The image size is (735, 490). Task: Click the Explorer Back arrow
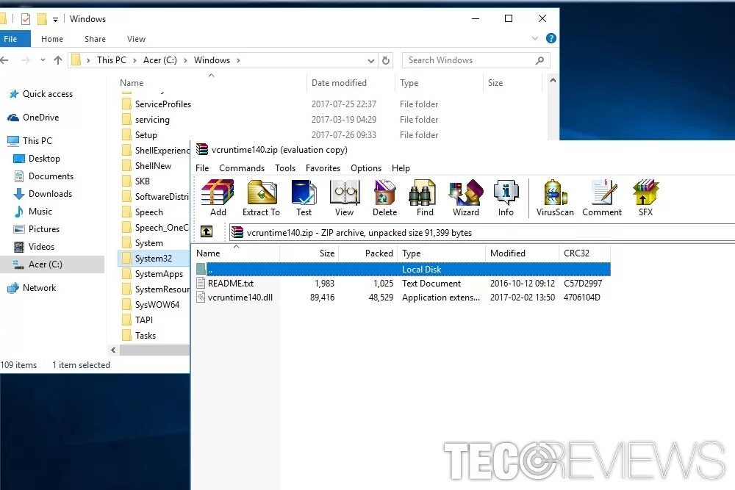[4, 60]
